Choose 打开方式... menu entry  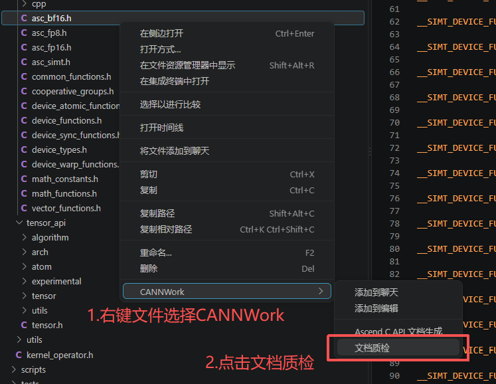click(227, 49)
